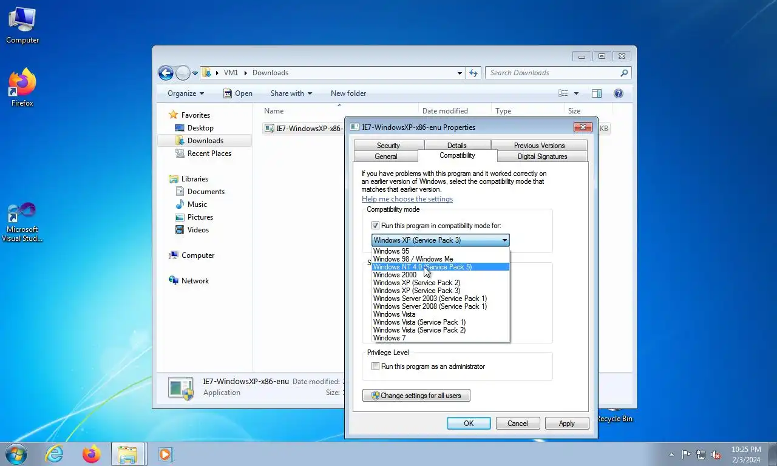Viewport: 777px width, 466px height.
Task: Choose Windows 98 / Windows Me
Action: tap(440, 259)
